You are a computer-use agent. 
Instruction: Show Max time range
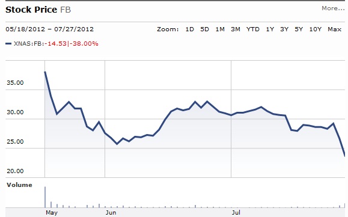(x=334, y=29)
